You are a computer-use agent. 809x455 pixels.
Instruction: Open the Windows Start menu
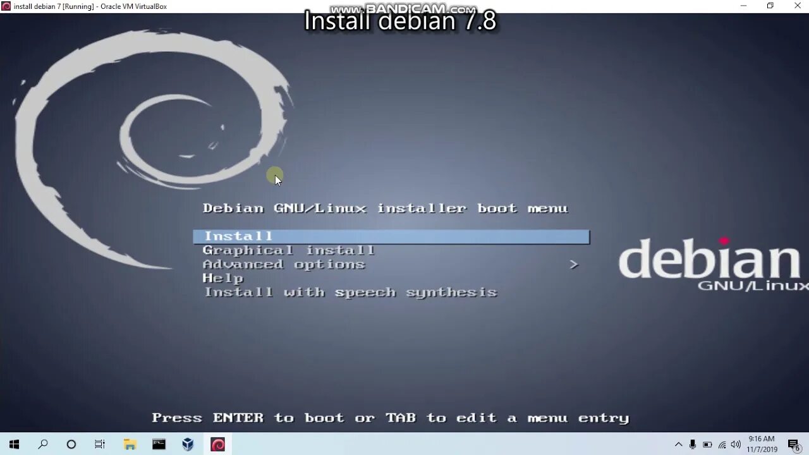point(14,444)
